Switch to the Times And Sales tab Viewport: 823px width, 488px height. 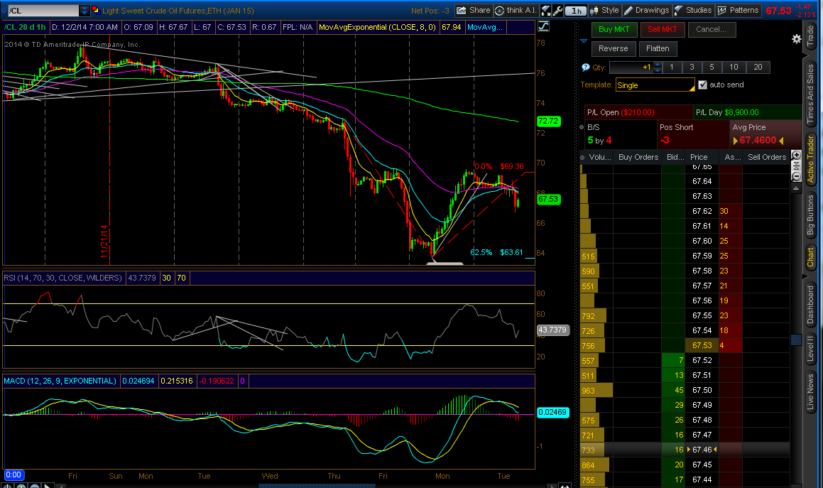810,92
